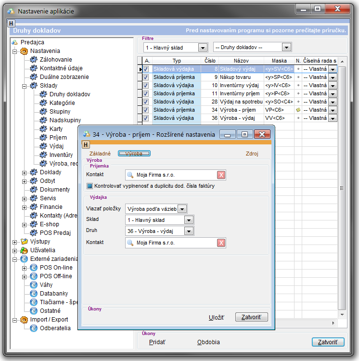This screenshot has height=361, width=359.
Task: Open the Viazať položky dropdown
Action: [x=182, y=208]
